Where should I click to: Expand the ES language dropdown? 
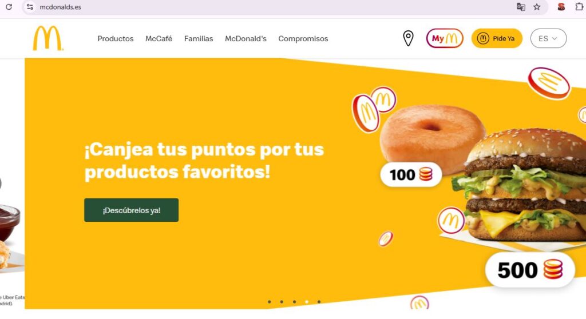point(548,38)
